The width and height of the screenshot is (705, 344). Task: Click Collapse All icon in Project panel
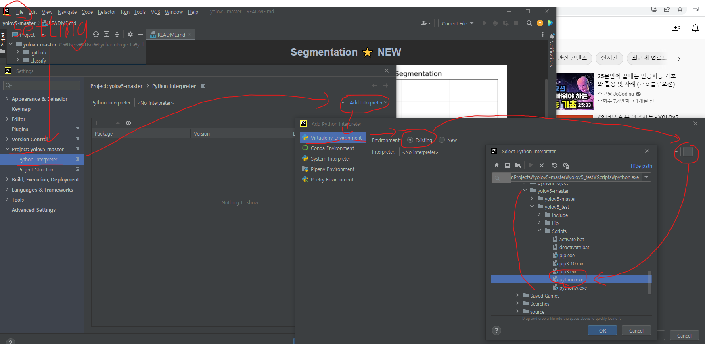coord(117,35)
